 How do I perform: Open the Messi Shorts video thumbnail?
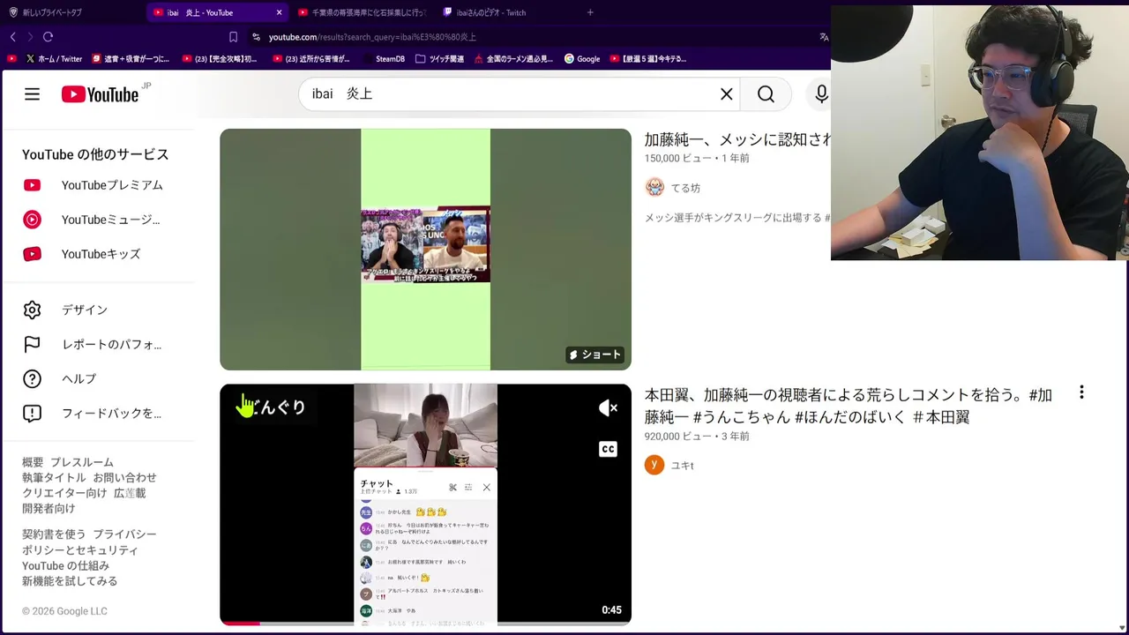click(425, 250)
